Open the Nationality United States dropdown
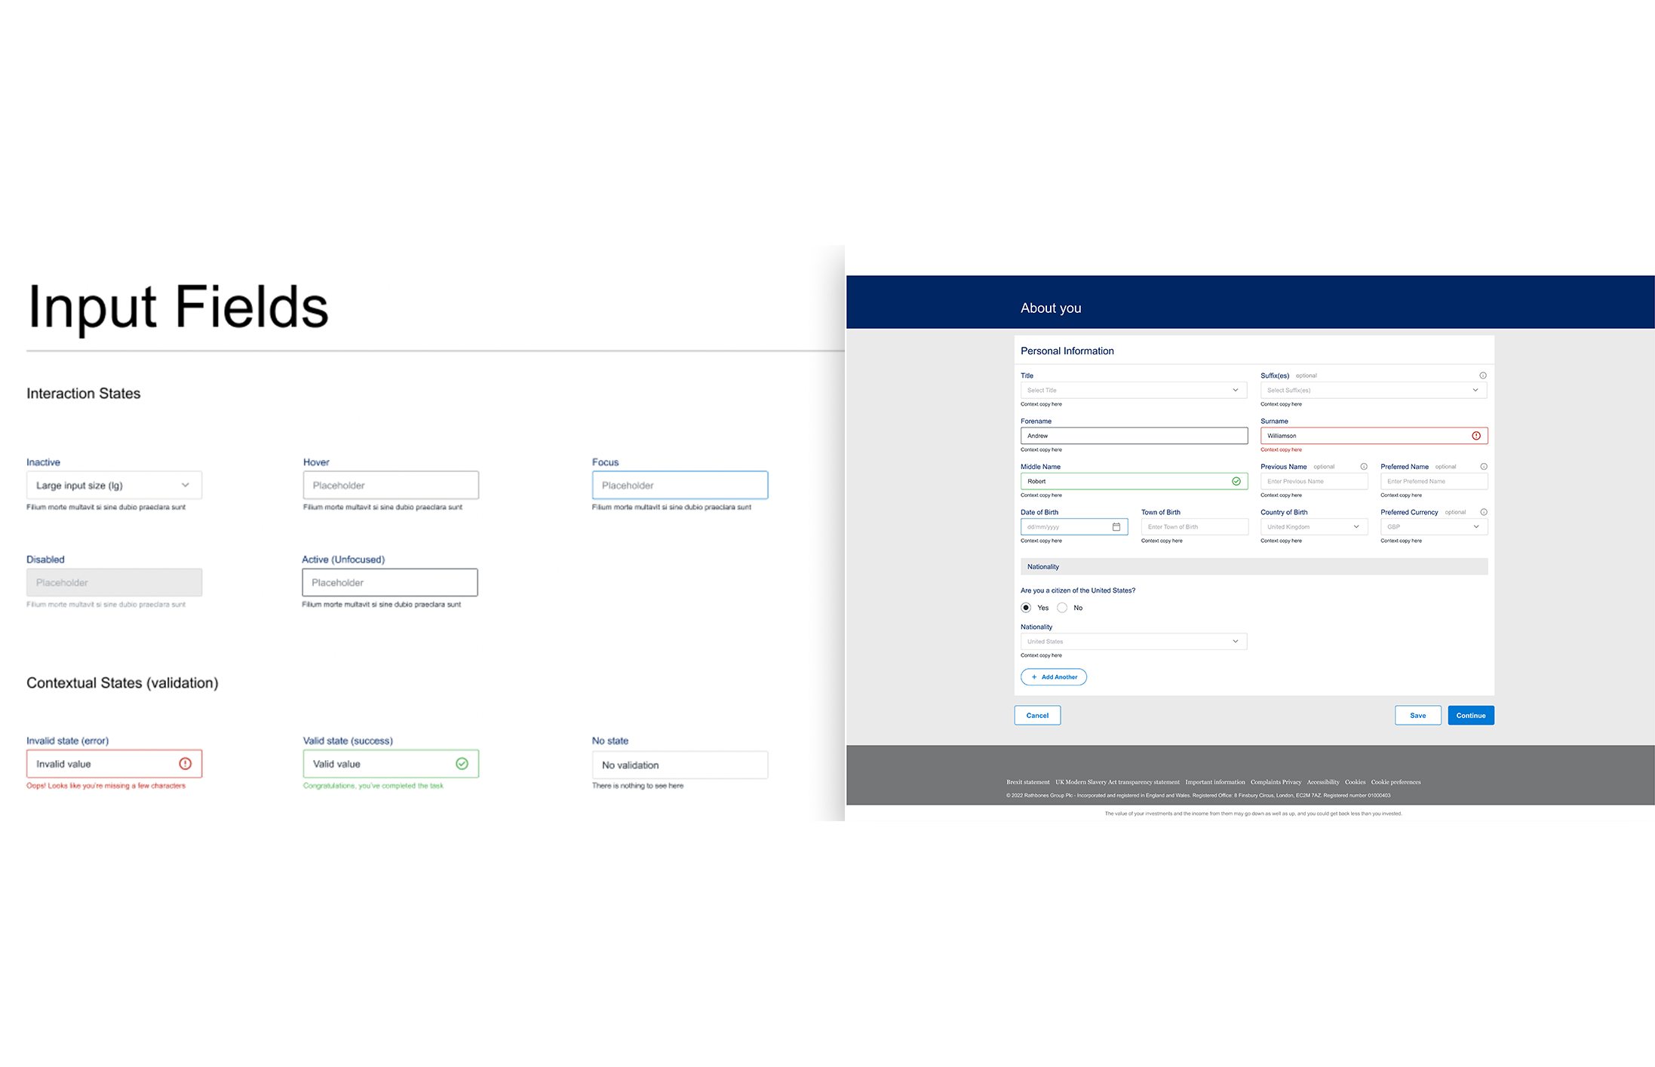 point(1133,642)
